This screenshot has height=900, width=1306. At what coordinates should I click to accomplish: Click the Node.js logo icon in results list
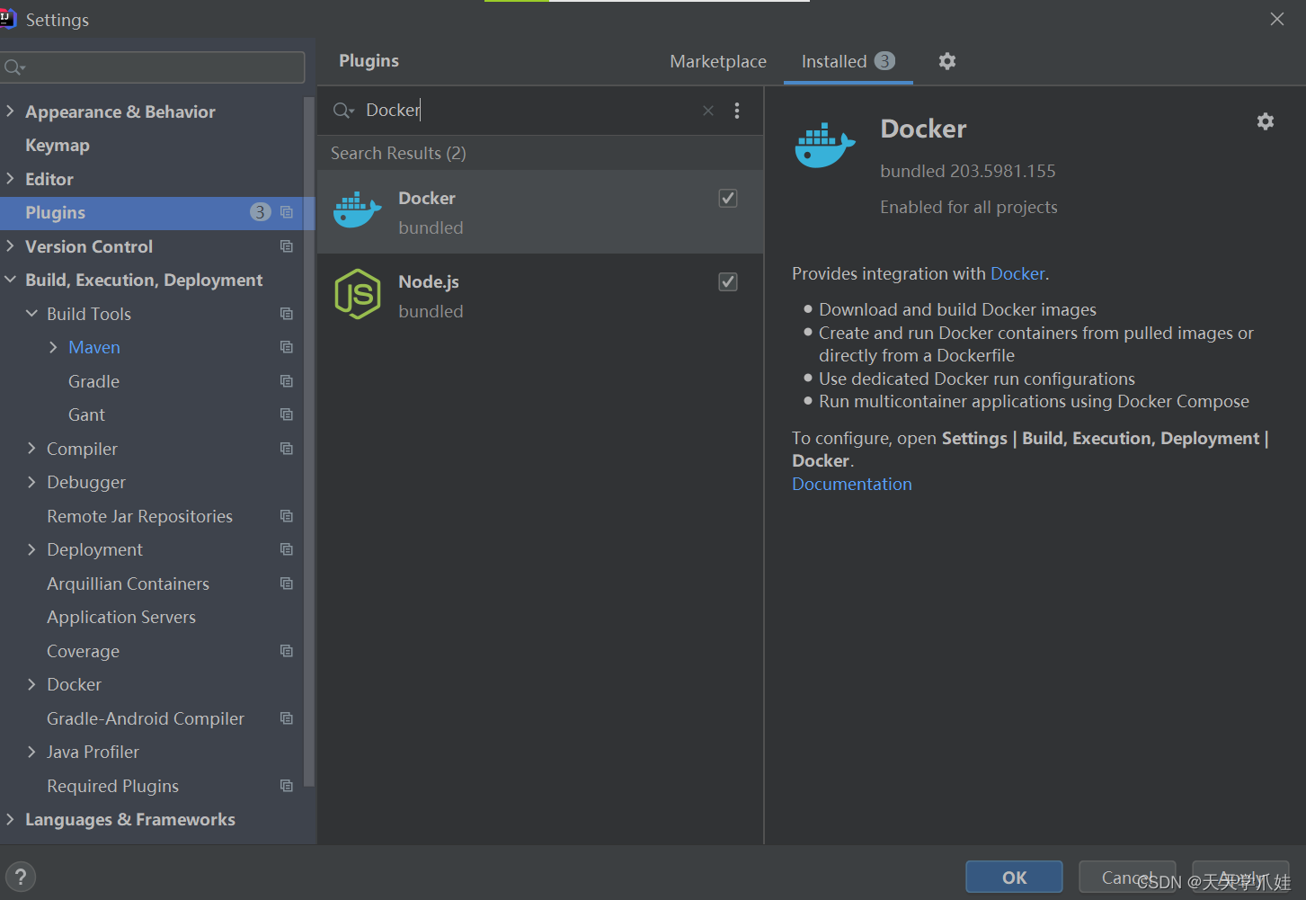[x=358, y=294]
